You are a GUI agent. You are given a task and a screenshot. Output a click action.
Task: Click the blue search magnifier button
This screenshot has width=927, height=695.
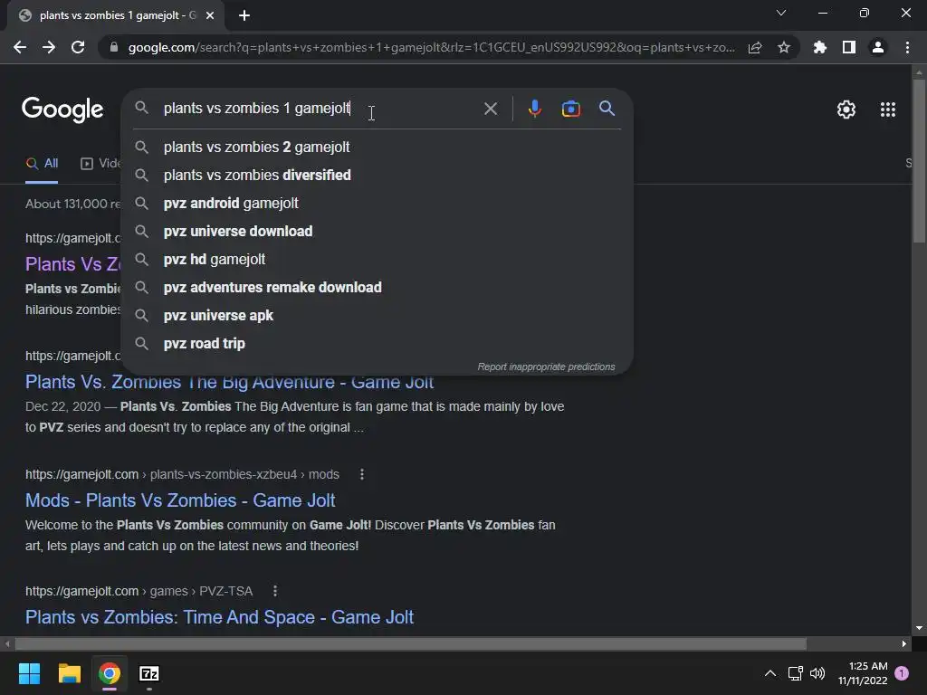coord(607,109)
